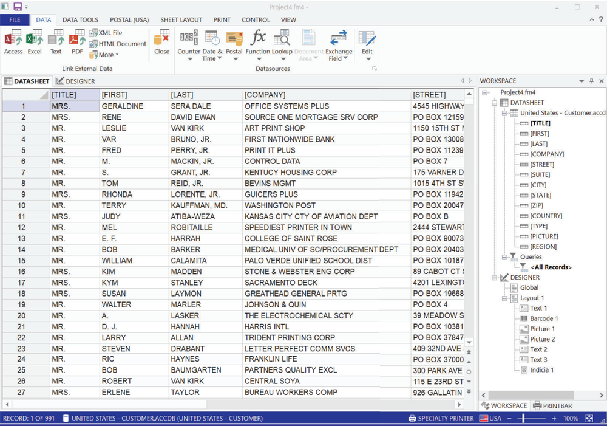Link an Access database
Image resolution: width=607 pixels, height=426 pixels.
(13, 43)
